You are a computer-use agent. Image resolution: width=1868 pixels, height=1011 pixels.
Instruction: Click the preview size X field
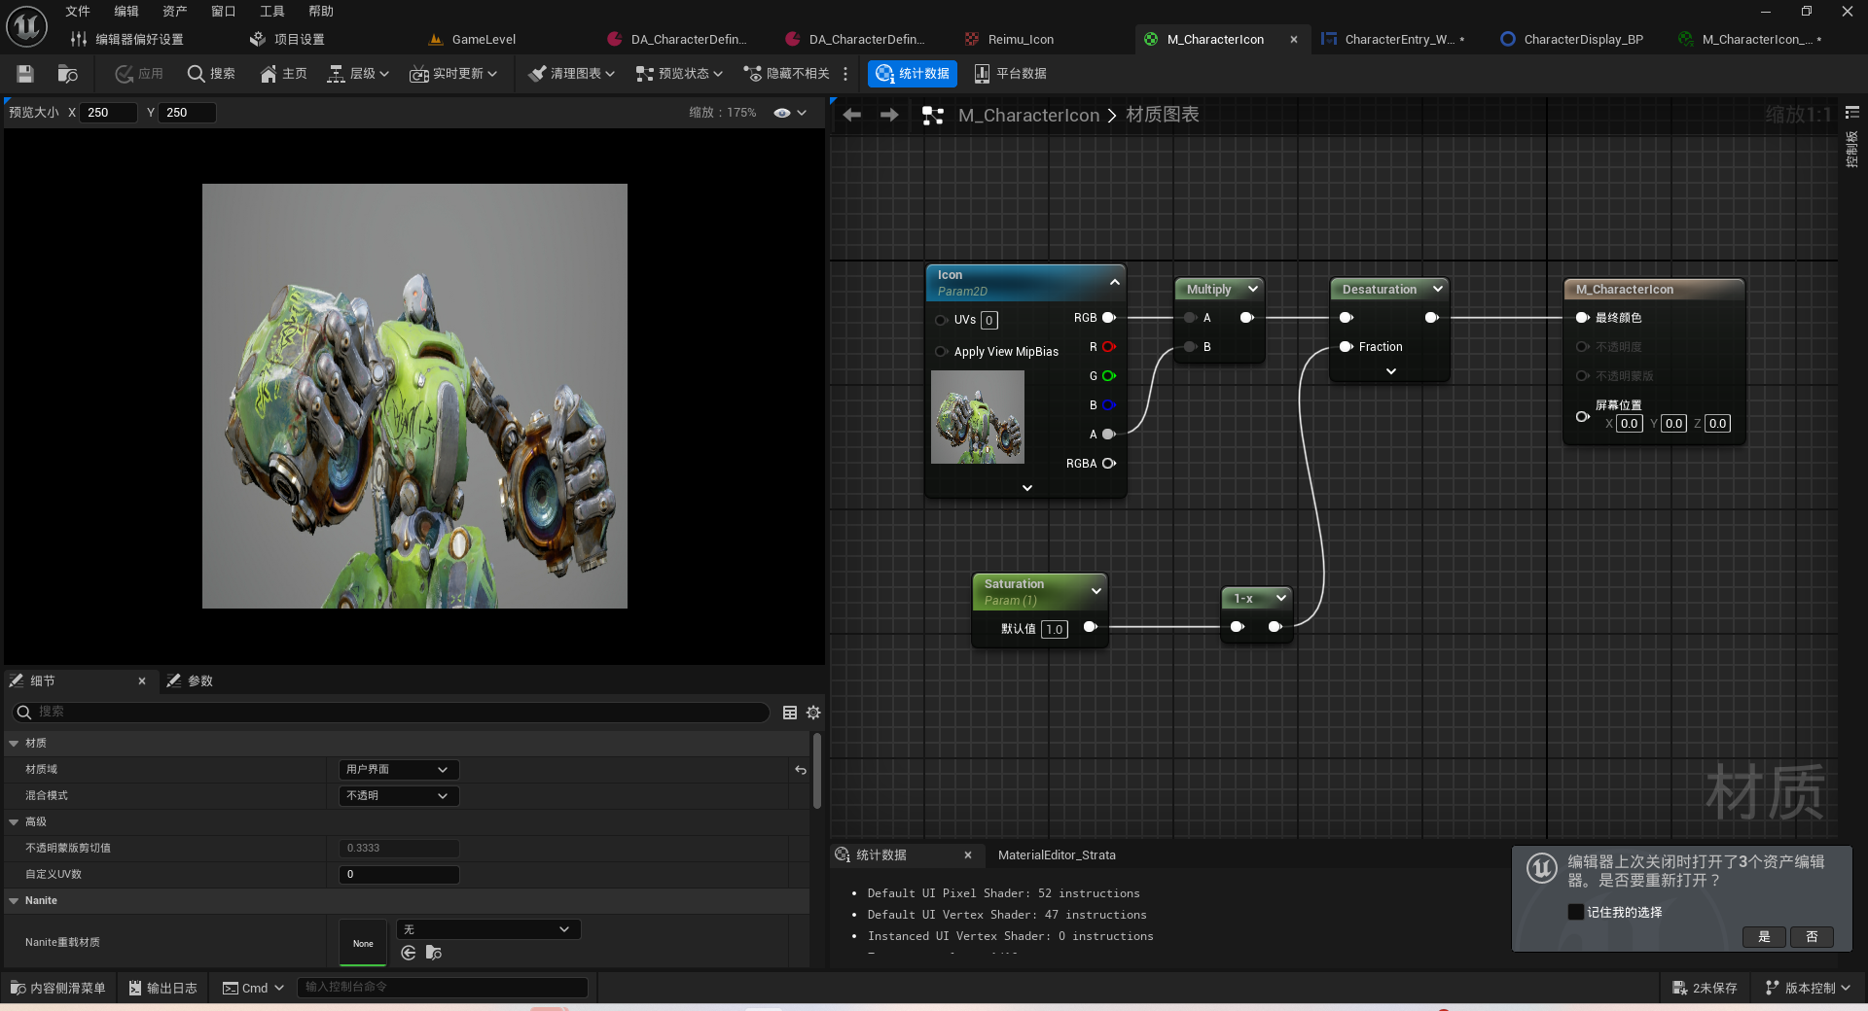pyautogui.click(x=109, y=113)
